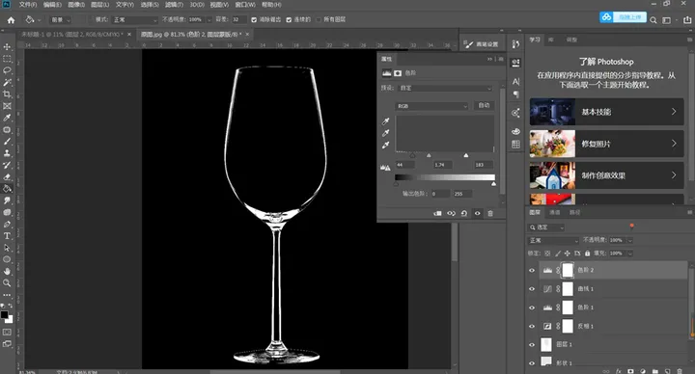Select the Lasso tool
The image size is (695, 374).
tap(7, 70)
